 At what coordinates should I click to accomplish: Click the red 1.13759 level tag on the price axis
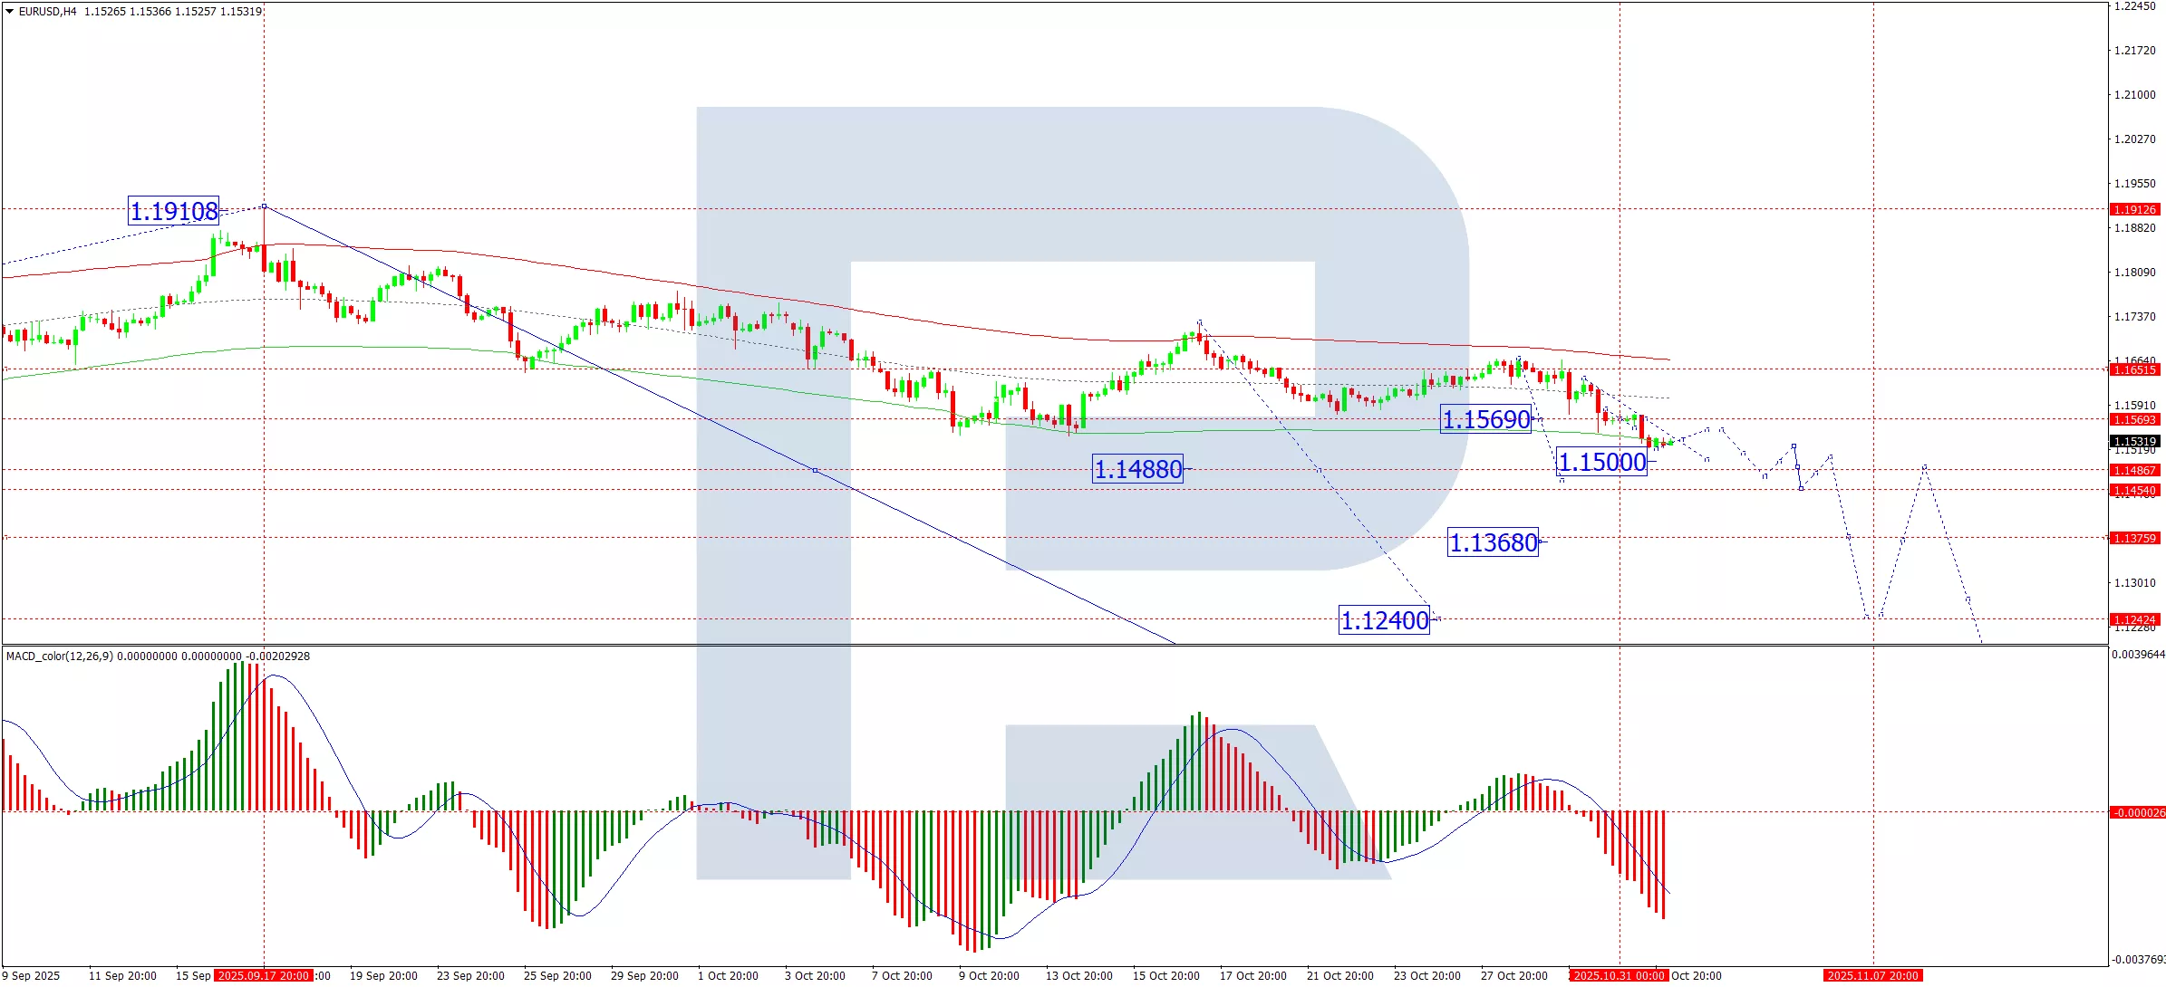(x=2135, y=538)
